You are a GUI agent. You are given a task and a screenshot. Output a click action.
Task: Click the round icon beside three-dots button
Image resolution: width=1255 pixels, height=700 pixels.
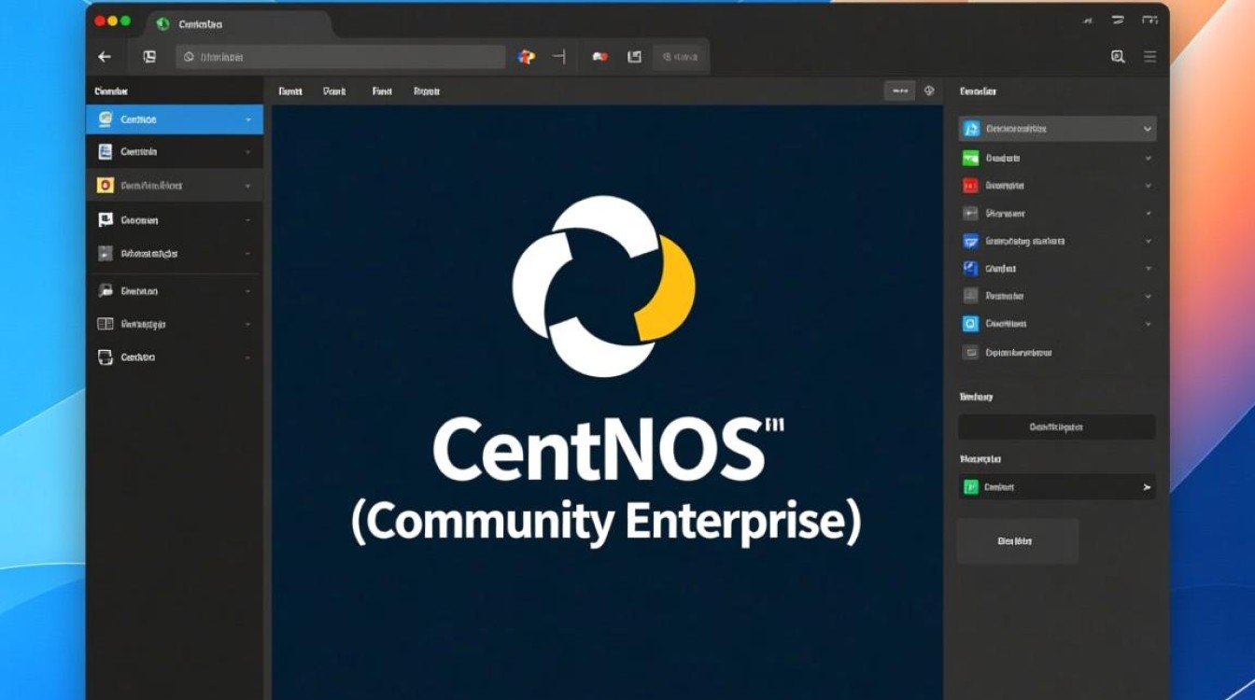coord(929,91)
